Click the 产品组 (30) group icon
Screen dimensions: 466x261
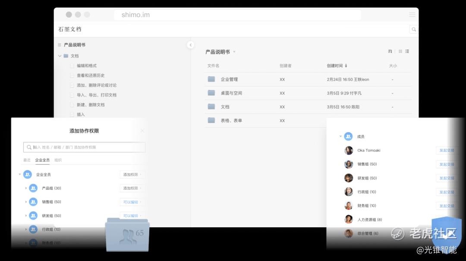[x=33, y=188]
